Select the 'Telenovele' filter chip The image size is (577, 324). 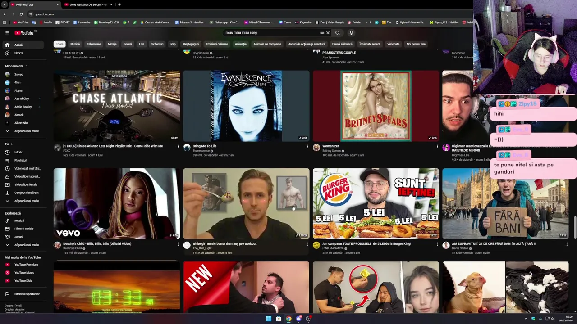tap(94, 44)
